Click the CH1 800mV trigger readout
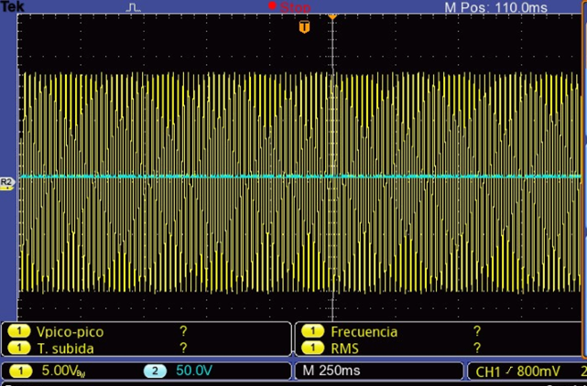Image resolution: width=587 pixels, height=386 pixels. (517, 371)
